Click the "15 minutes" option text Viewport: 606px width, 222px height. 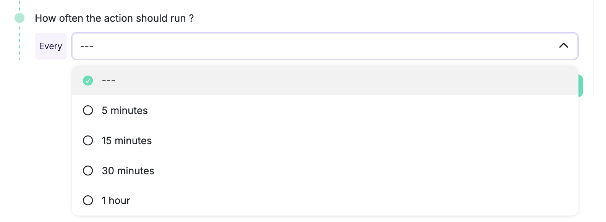(x=126, y=141)
